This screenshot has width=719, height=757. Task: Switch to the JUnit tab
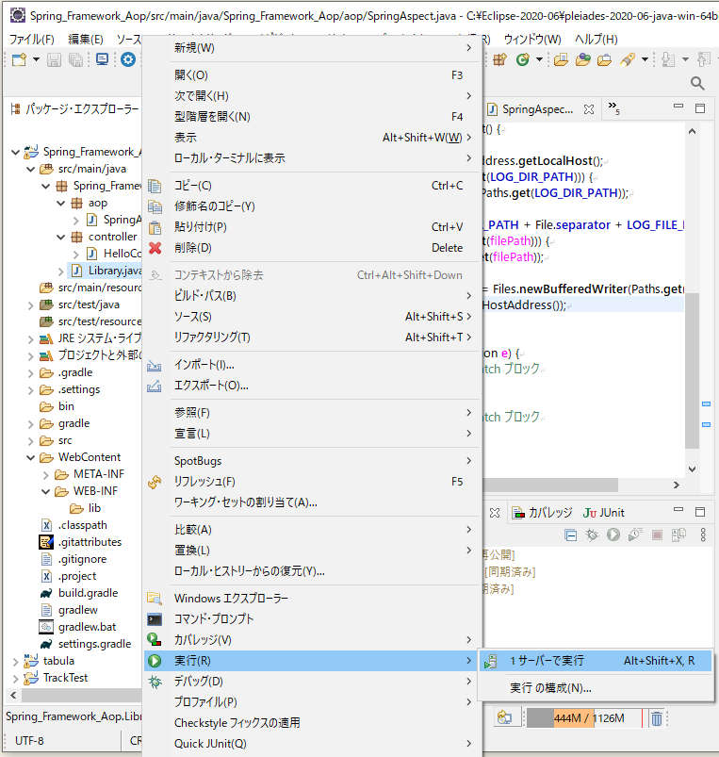tap(604, 513)
